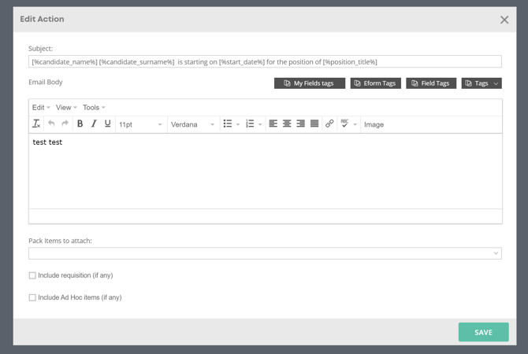Underline the selected text
This screenshot has width=528, height=354.
(108, 124)
